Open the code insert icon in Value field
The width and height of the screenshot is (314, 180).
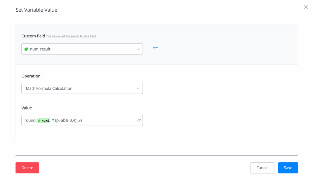(139, 120)
